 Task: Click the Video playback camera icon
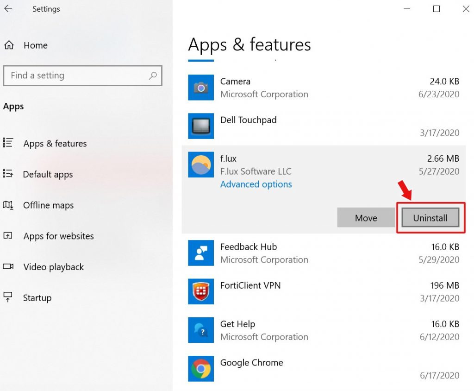tap(8, 266)
